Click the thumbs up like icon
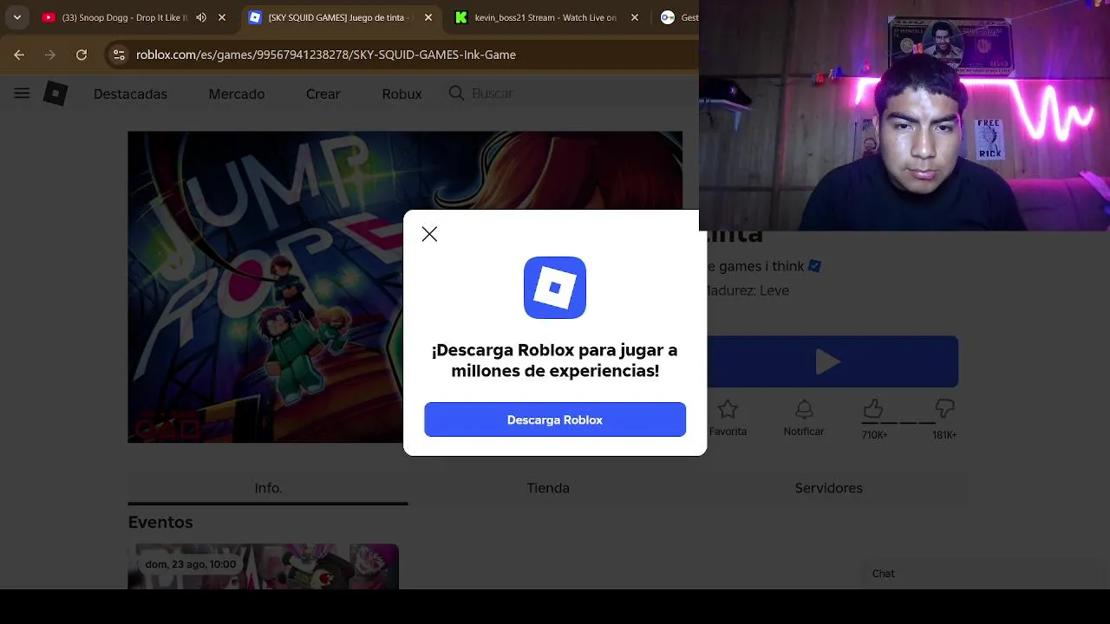Viewport: 1110px width, 624px height. 873,408
